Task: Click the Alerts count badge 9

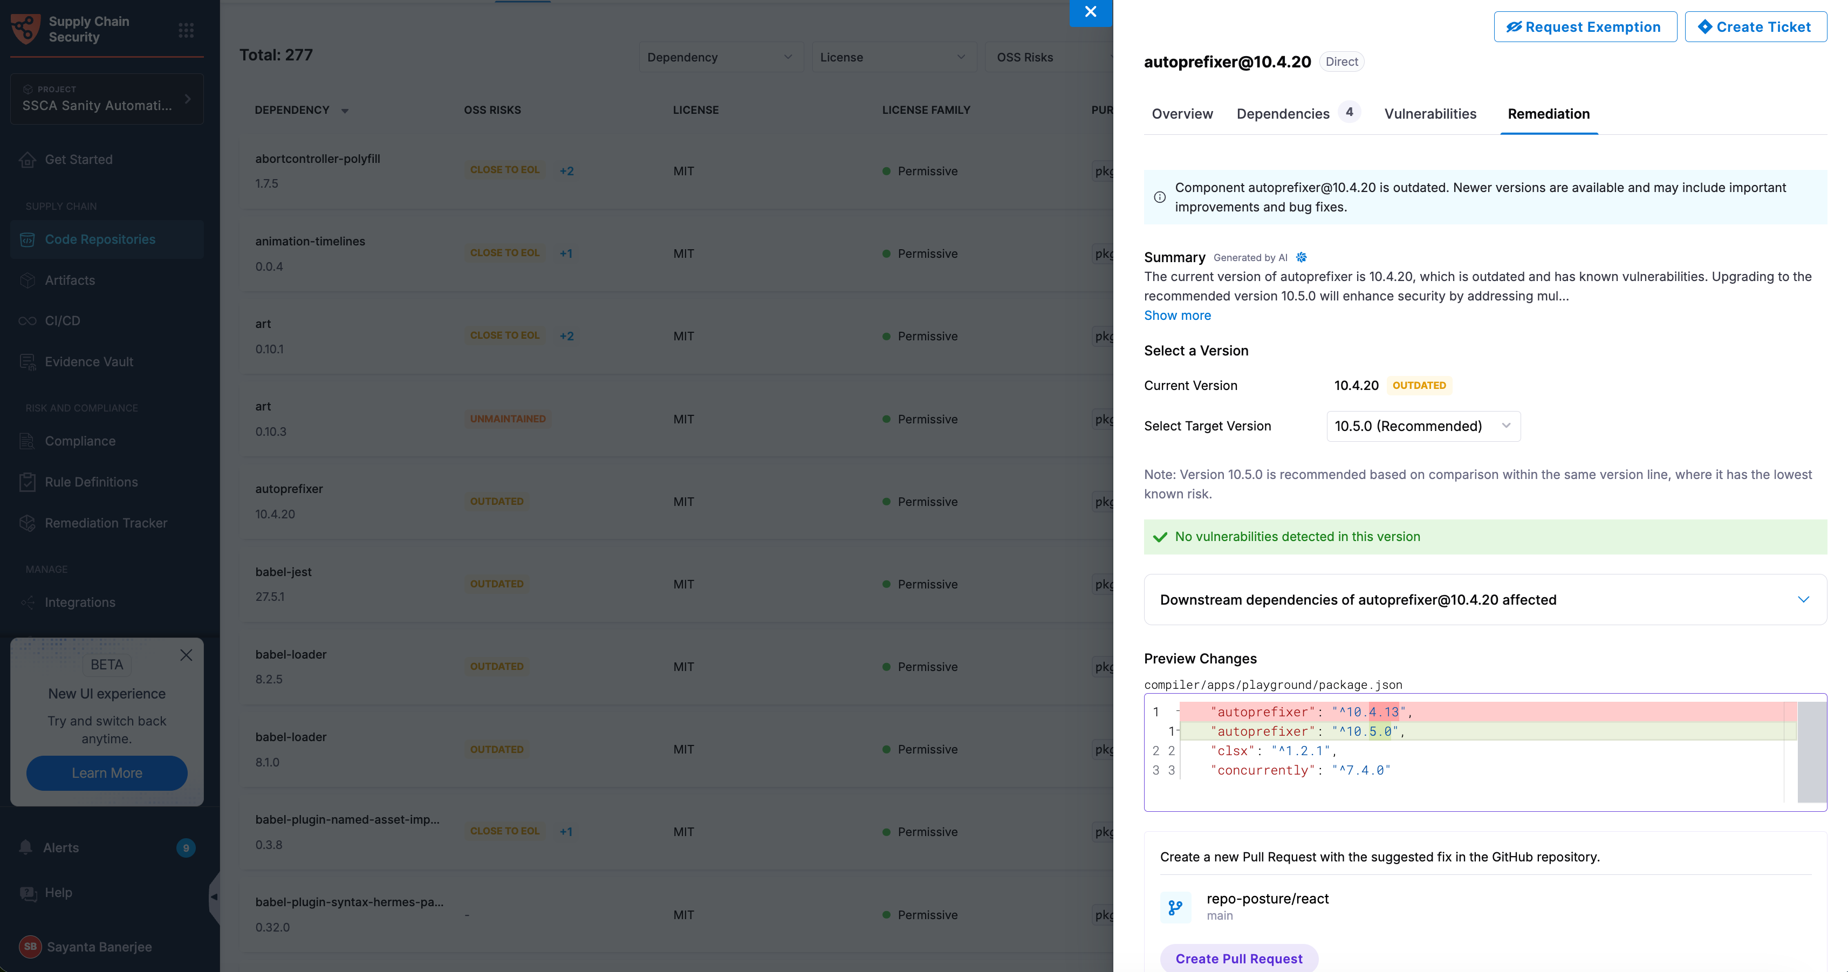Action: [186, 848]
